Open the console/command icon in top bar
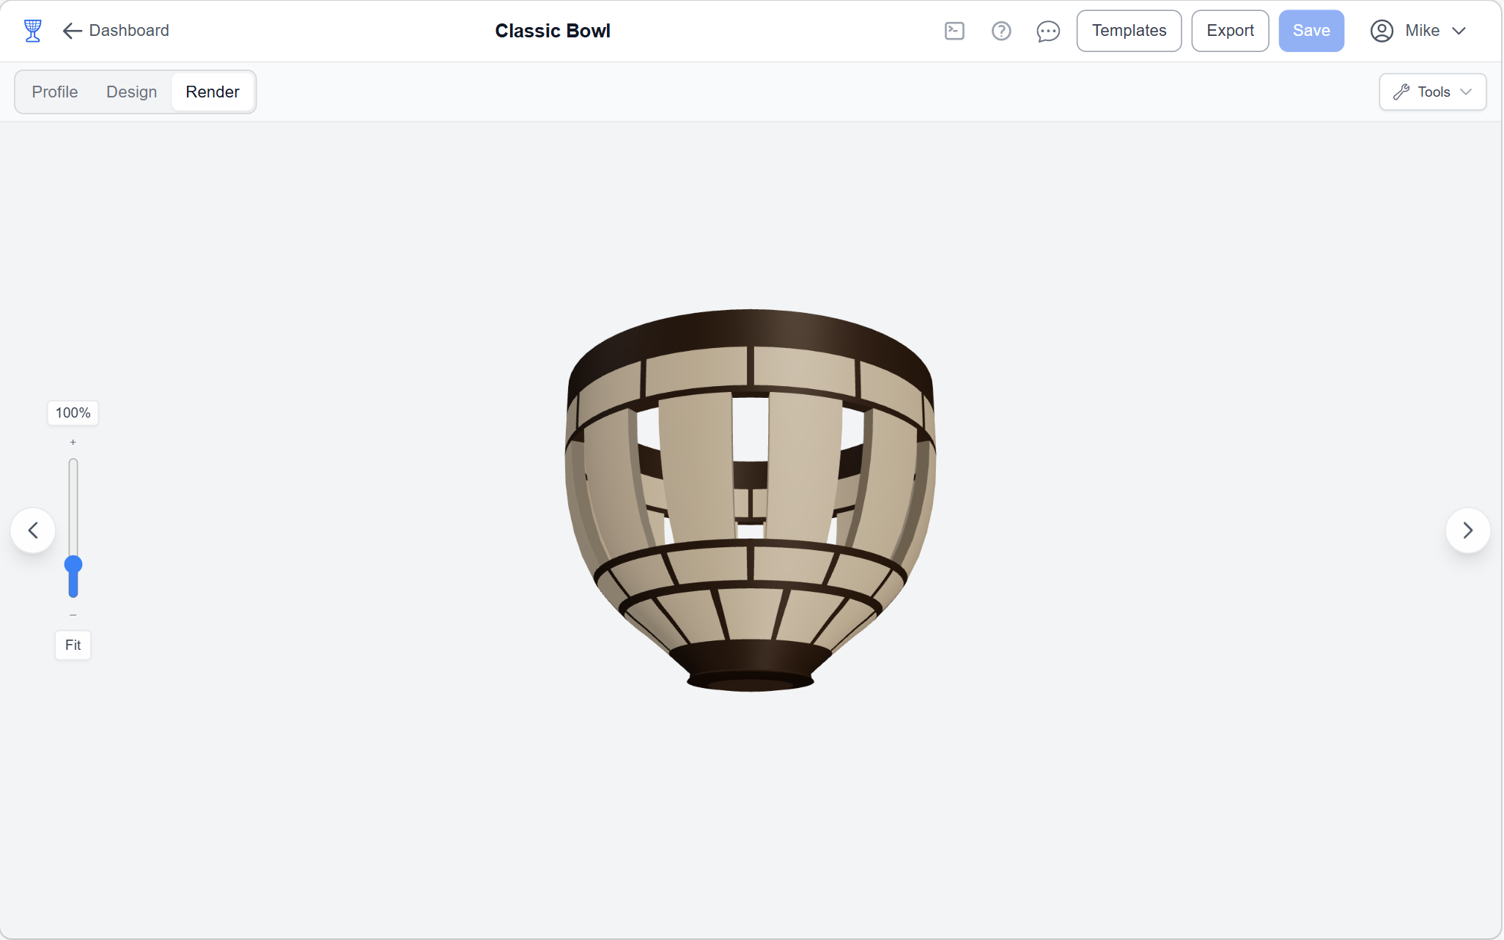Viewport: 1504px width, 940px height. pos(955,31)
